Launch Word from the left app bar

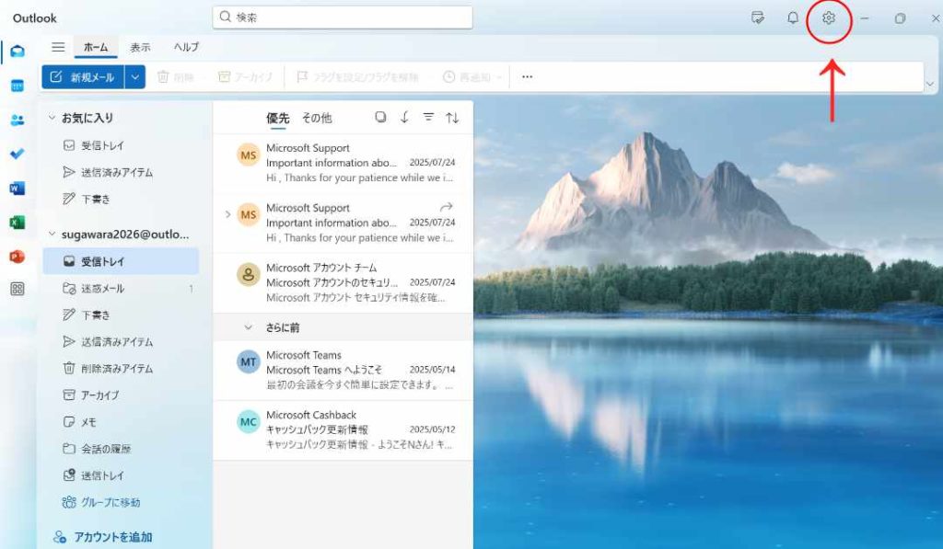tap(17, 188)
